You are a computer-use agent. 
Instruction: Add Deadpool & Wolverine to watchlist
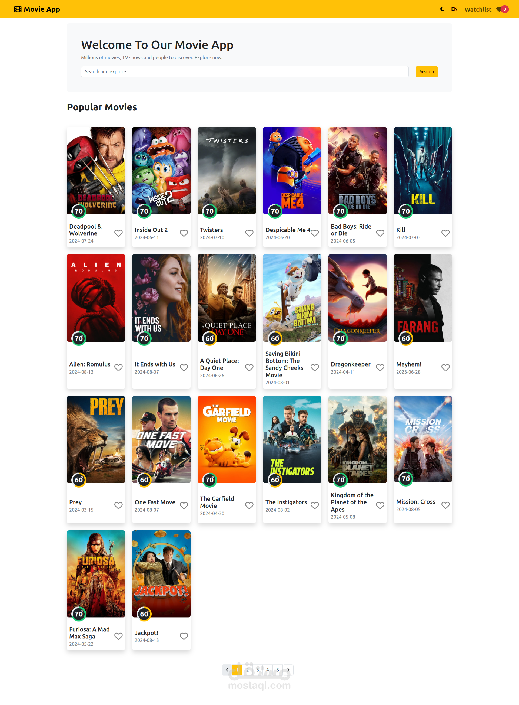pyautogui.click(x=118, y=233)
